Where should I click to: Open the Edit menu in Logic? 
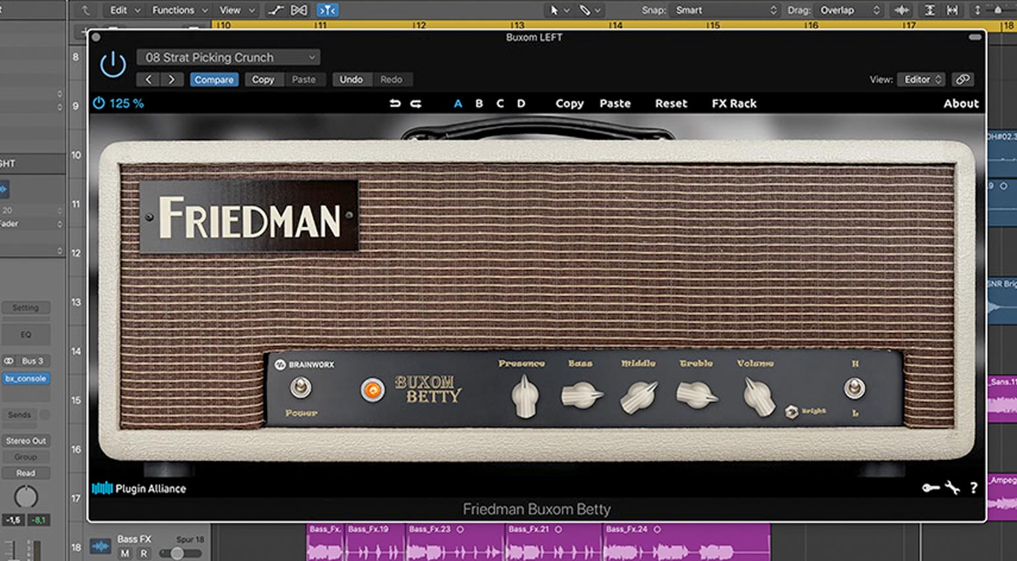coord(125,10)
